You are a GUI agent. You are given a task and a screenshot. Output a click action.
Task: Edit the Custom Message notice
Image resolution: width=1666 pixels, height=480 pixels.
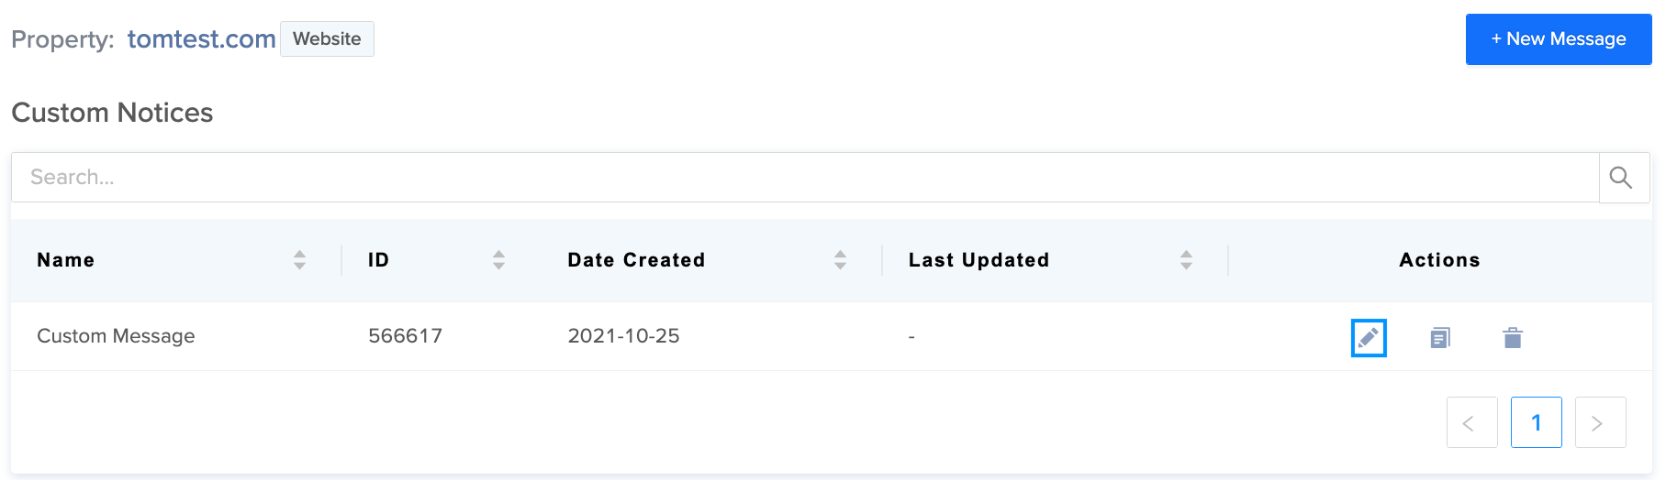pos(1368,338)
